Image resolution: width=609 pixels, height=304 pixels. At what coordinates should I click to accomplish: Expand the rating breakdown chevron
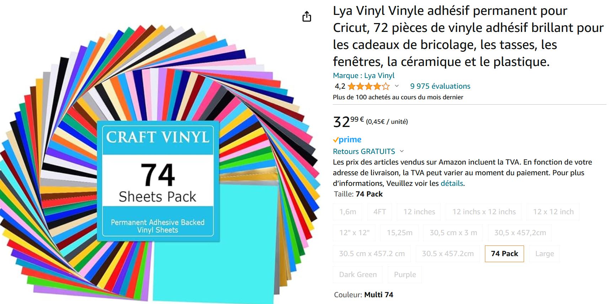(397, 86)
